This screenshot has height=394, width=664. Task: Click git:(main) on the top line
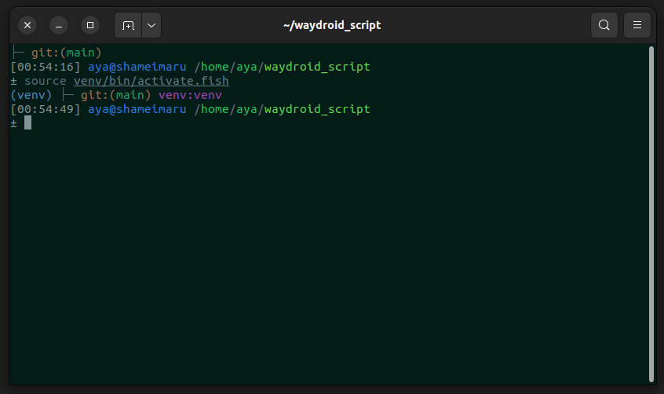(x=67, y=53)
